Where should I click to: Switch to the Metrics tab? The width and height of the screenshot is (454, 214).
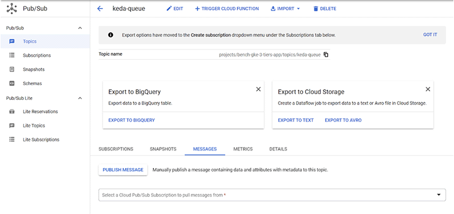click(243, 149)
